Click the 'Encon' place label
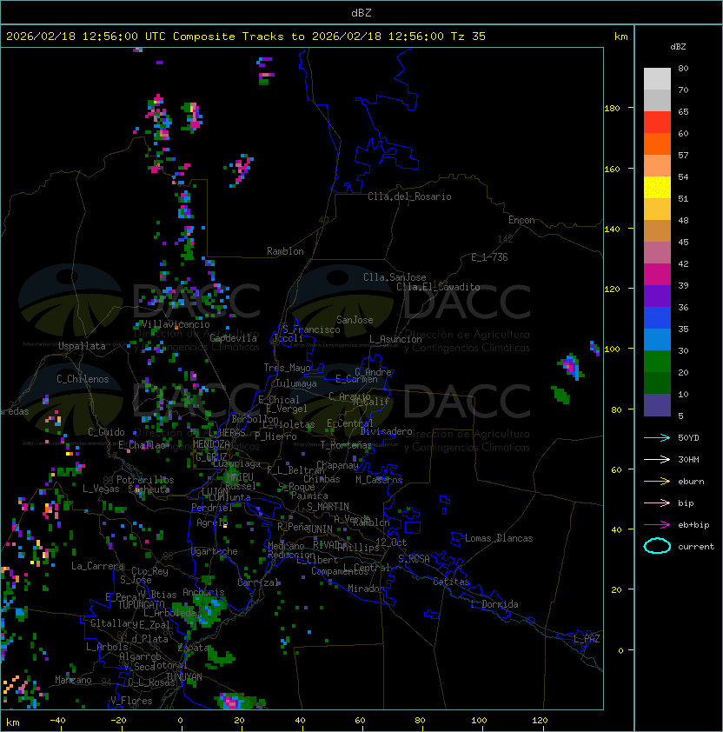723x732 pixels. 521,220
